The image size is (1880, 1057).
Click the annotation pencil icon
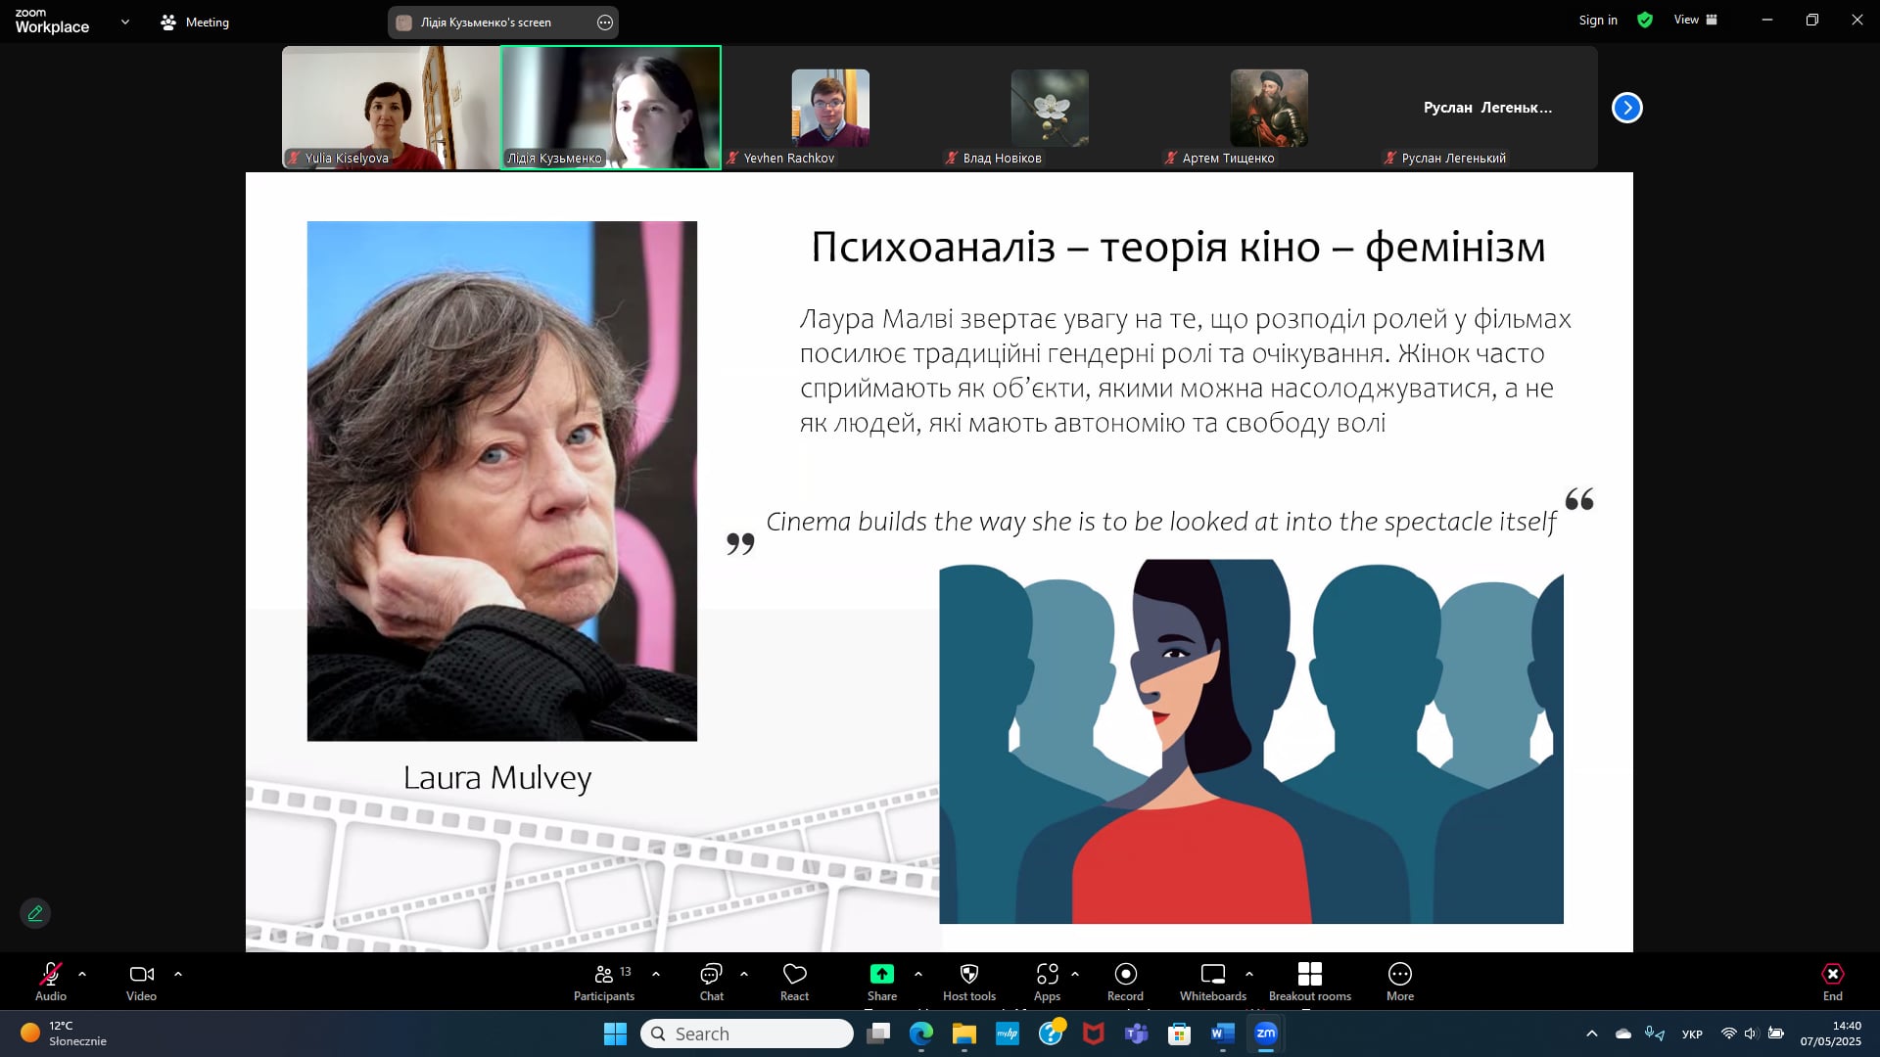pyautogui.click(x=35, y=913)
